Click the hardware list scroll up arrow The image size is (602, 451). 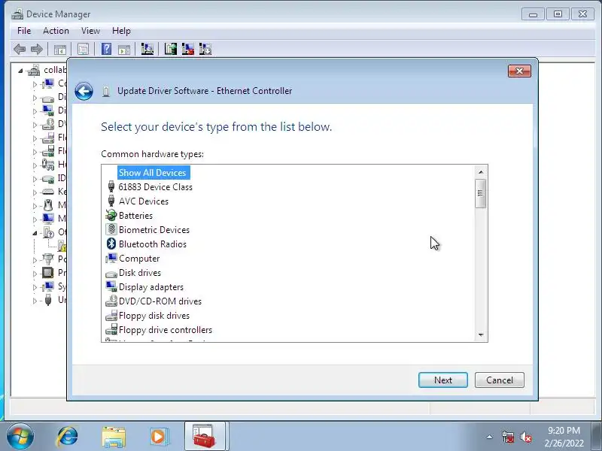pos(481,172)
